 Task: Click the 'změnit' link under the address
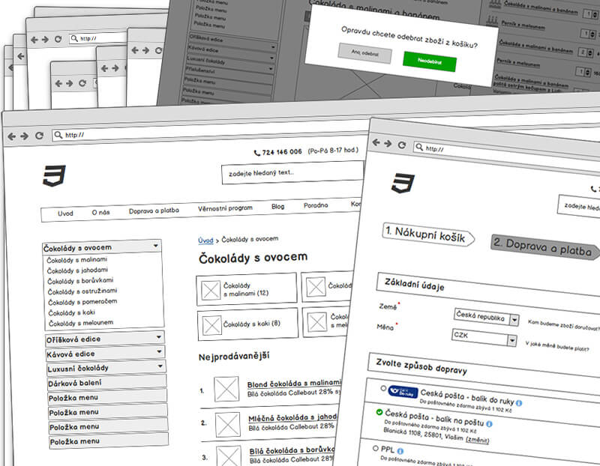[x=478, y=440]
